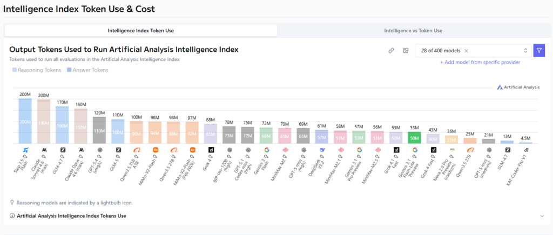Click the green Gemini 3.1 Flash-Lite bar

coord(415,138)
